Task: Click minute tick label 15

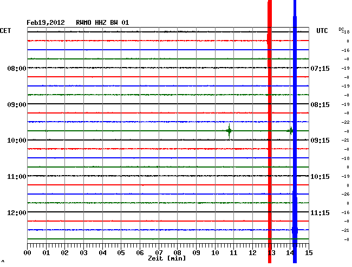Action: coord(309,253)
